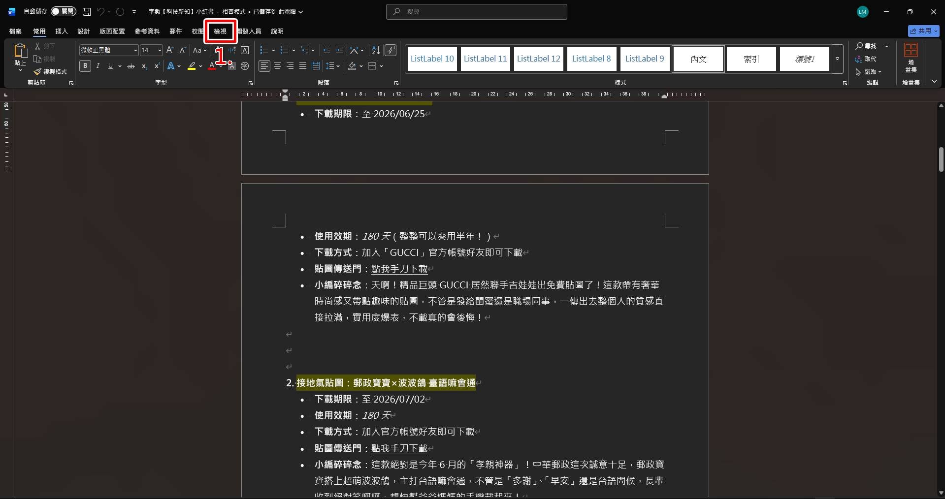Click the Save icon in title bar
This screenshot has width=945, height=499.
(x=87, y=11)
